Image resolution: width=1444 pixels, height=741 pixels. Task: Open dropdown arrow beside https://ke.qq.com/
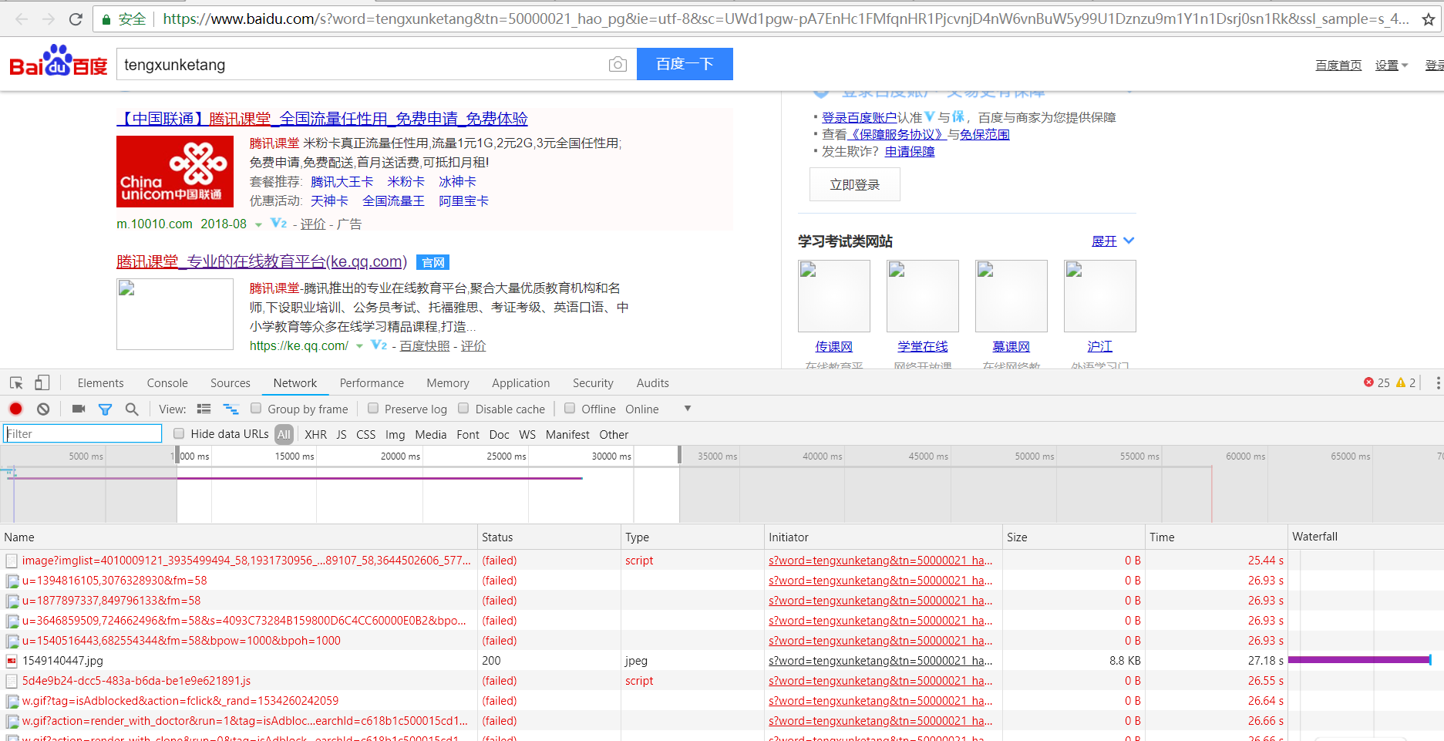(x=359, y=346)
